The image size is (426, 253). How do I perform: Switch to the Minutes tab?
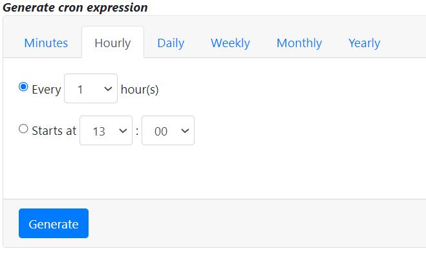(46, 43)
